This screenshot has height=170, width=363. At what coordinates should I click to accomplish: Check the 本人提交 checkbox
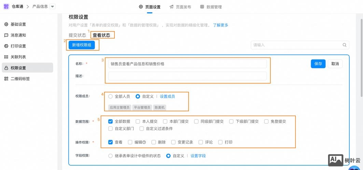(x=138, y=121)
